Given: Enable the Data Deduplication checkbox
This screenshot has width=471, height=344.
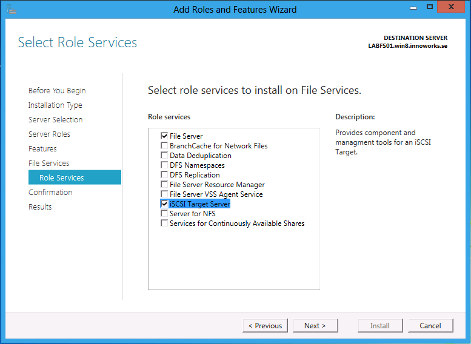Looking at the screenshot, I should click(164, 155).
